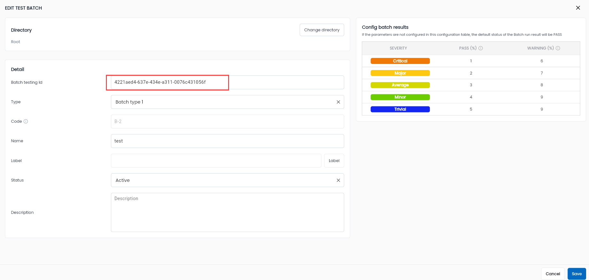Click the Critical severity badge
Screen dimensions: 589x280
coord(400,61)
